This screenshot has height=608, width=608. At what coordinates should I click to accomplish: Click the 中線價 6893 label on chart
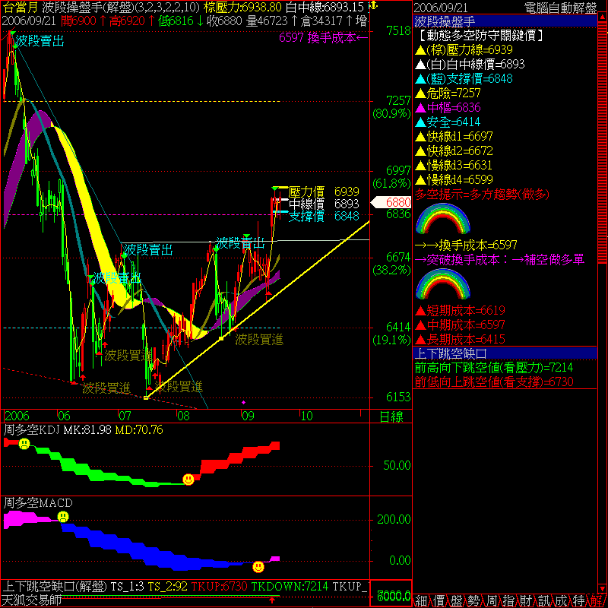tap(324, 204)
